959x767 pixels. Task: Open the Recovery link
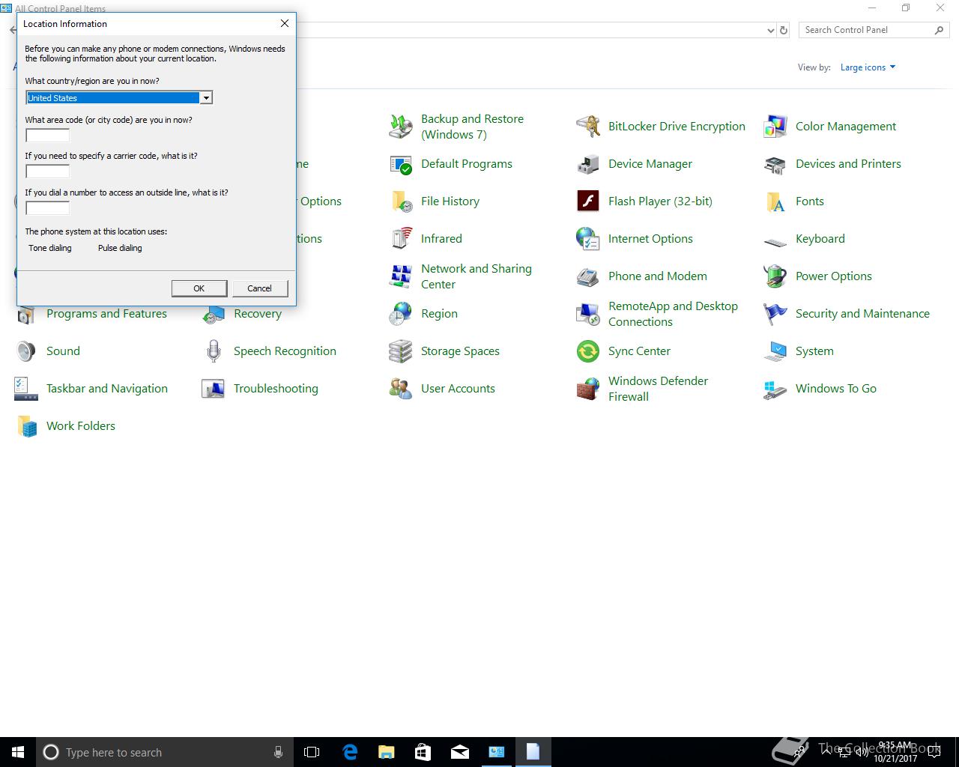[258, 314]
